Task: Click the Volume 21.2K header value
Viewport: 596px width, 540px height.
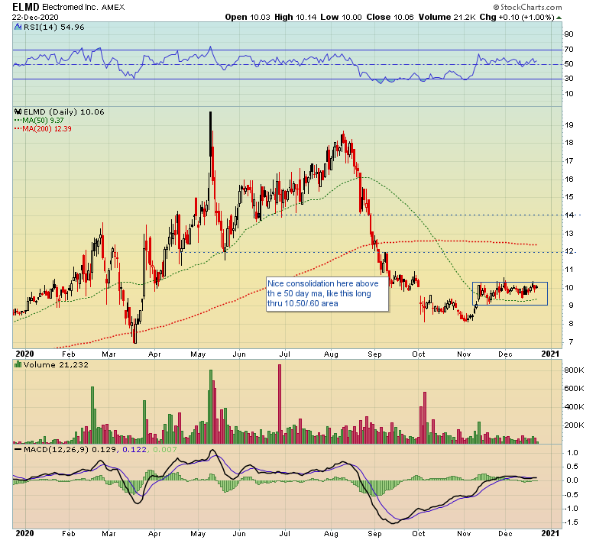Action: 447,17
